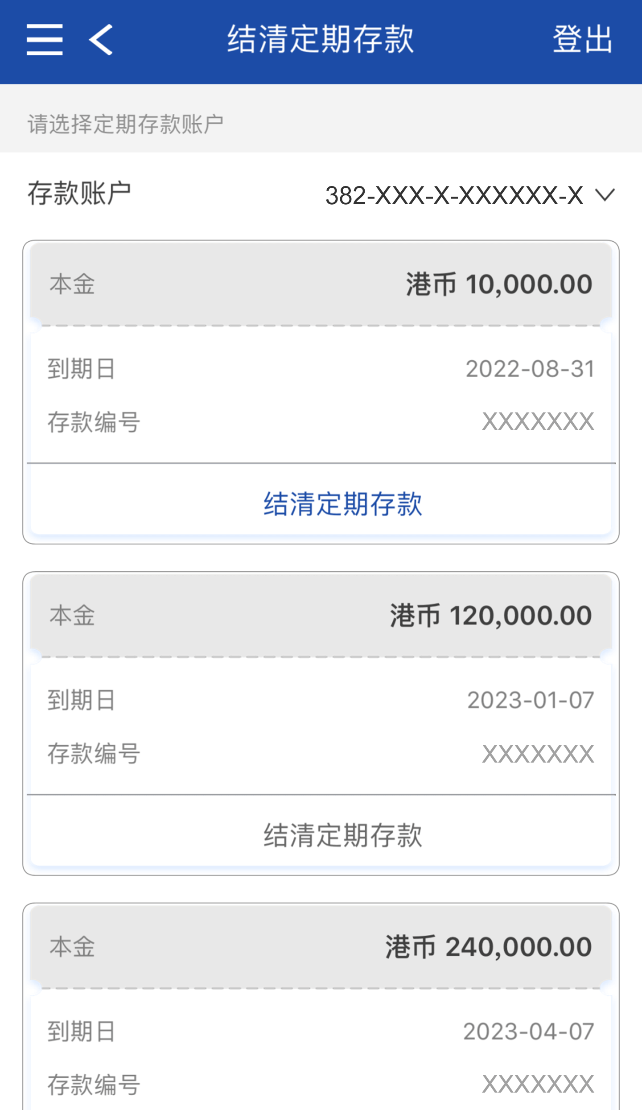The image size is (642, 1110).
Task: Tap 结清定期存款 for the 120,000.00 deposit
Action: 342,835
